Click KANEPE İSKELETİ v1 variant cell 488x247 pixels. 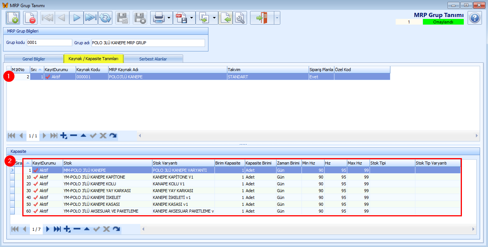pyautogui.click(x=183, y=197)
